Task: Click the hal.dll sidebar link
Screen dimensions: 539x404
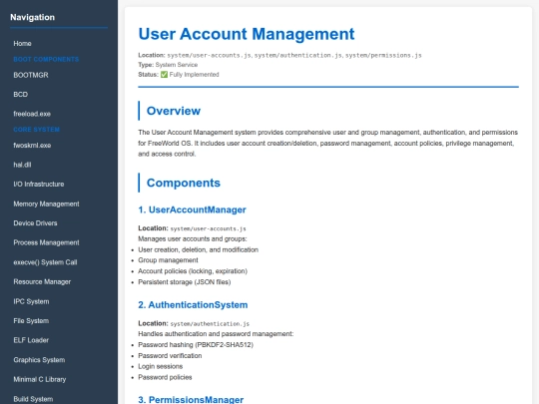Action: pyautogui.click(x=22, y=165)
